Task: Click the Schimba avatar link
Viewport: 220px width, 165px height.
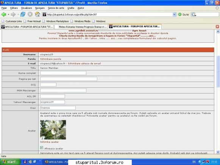Action: (49, 142)
